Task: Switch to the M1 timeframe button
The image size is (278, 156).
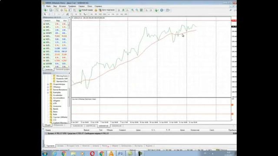Action: tap(92, 14)
